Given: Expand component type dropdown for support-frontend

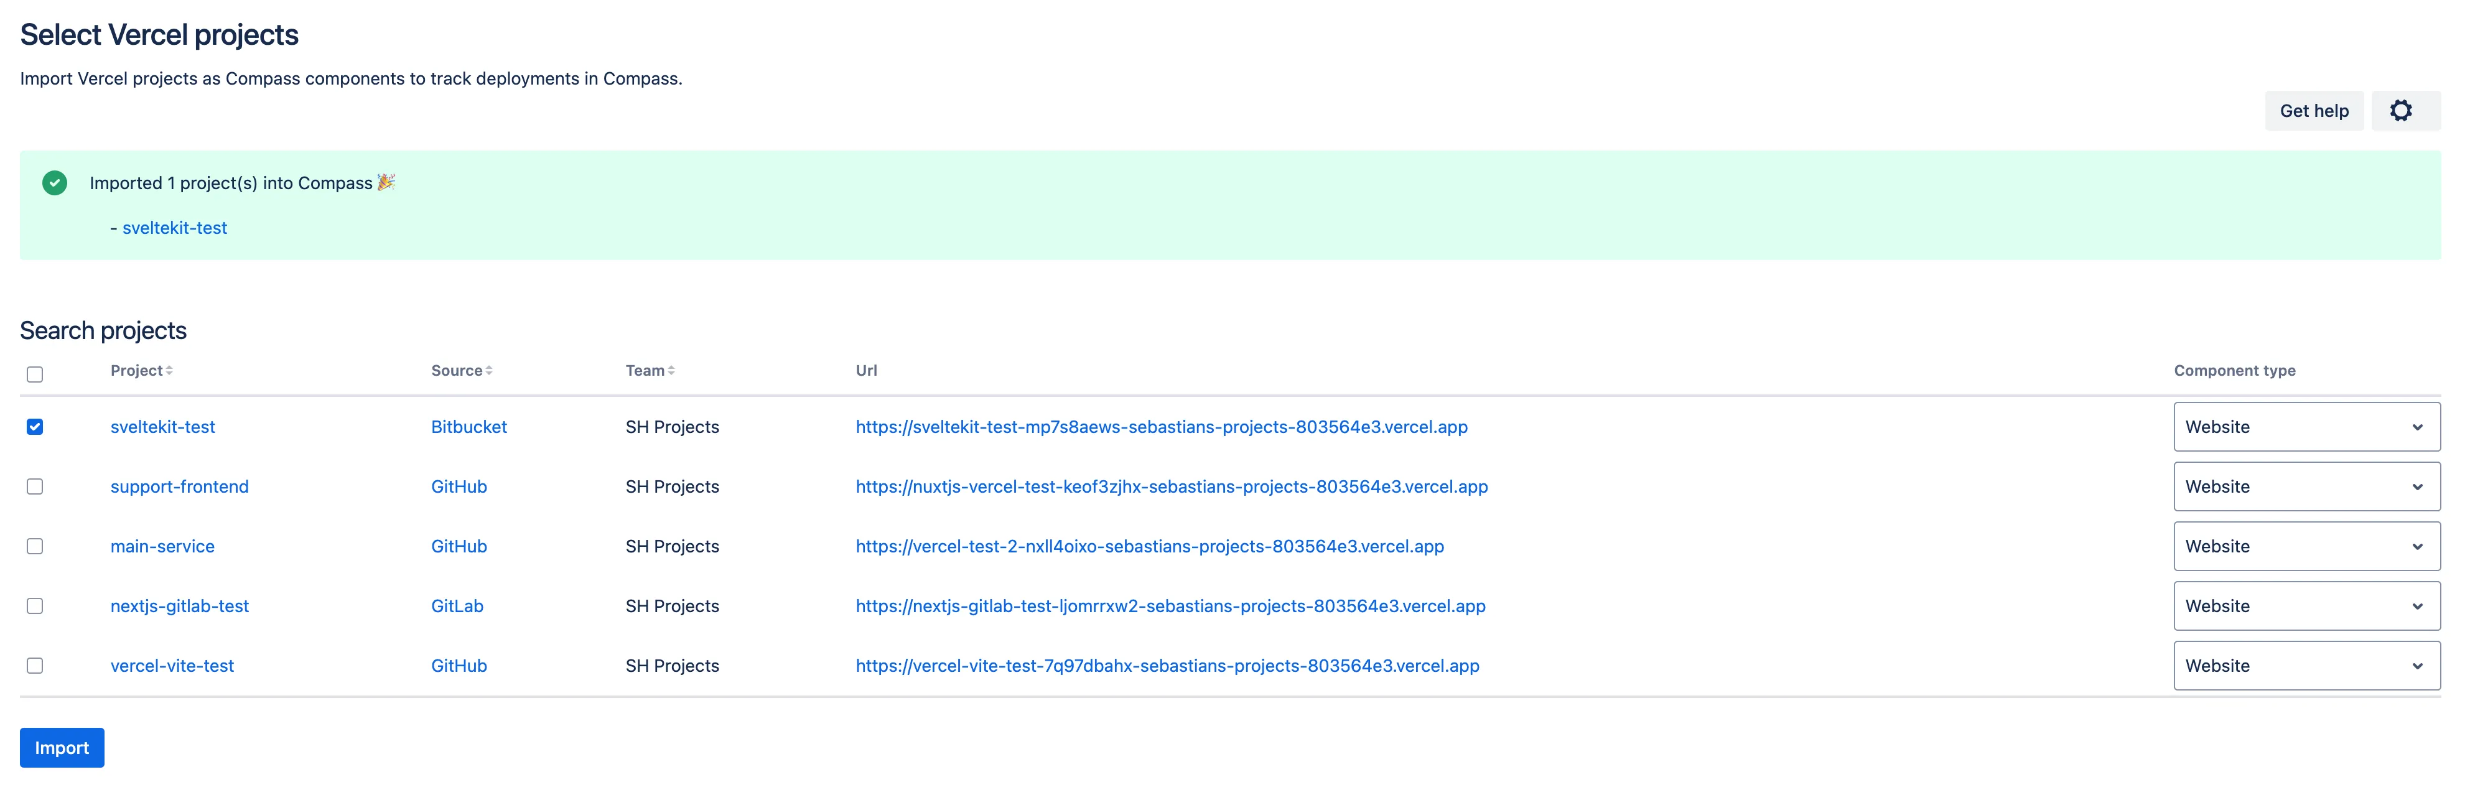Looking at the screenshot, I should 2305,486.
